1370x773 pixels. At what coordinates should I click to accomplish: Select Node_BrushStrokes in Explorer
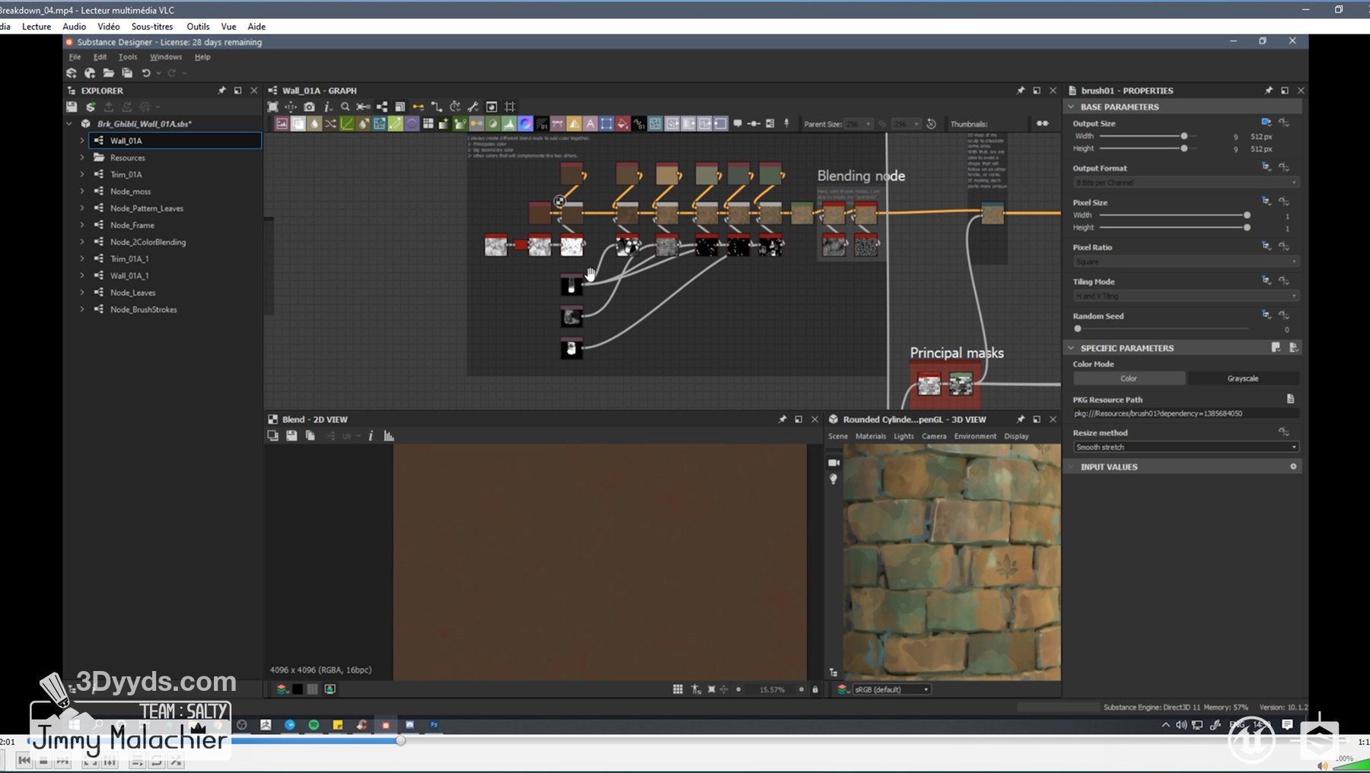(x=143, y=310)
